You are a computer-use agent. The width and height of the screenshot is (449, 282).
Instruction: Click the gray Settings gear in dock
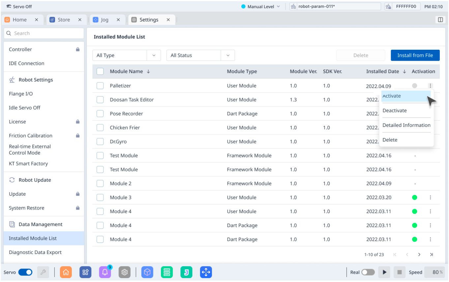(x=125, y=272)
